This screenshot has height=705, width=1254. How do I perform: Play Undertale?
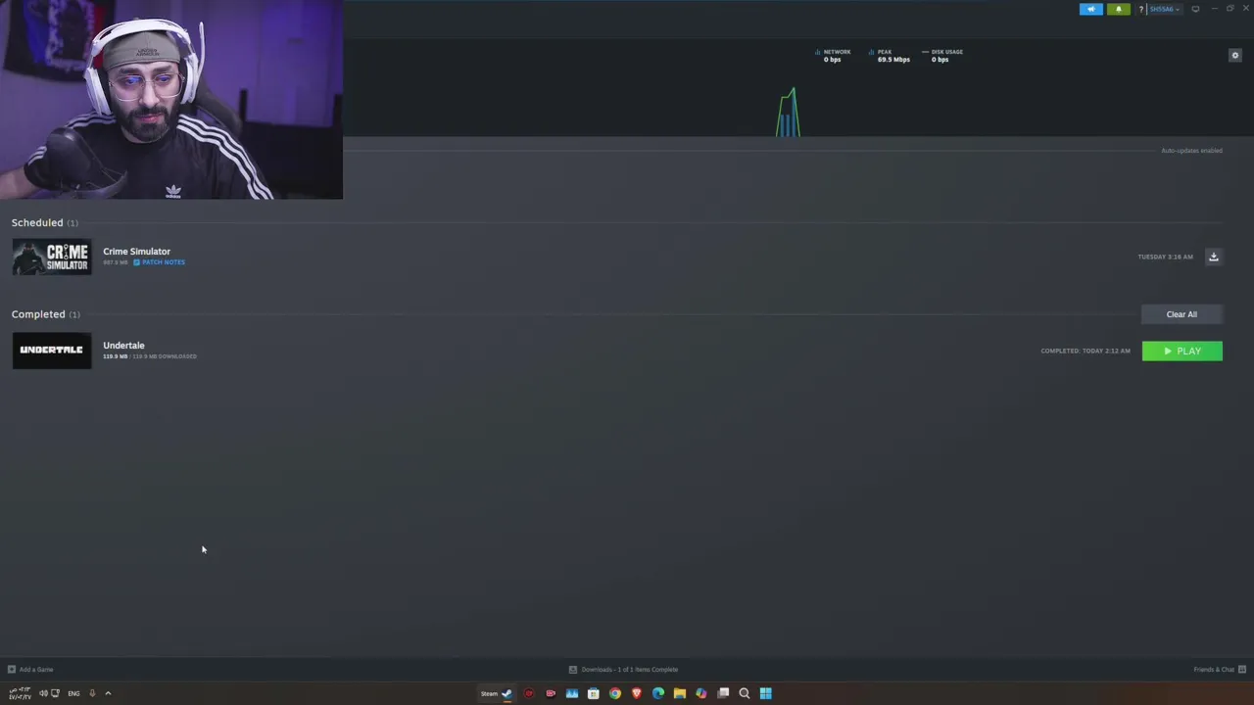point(1182,351)
